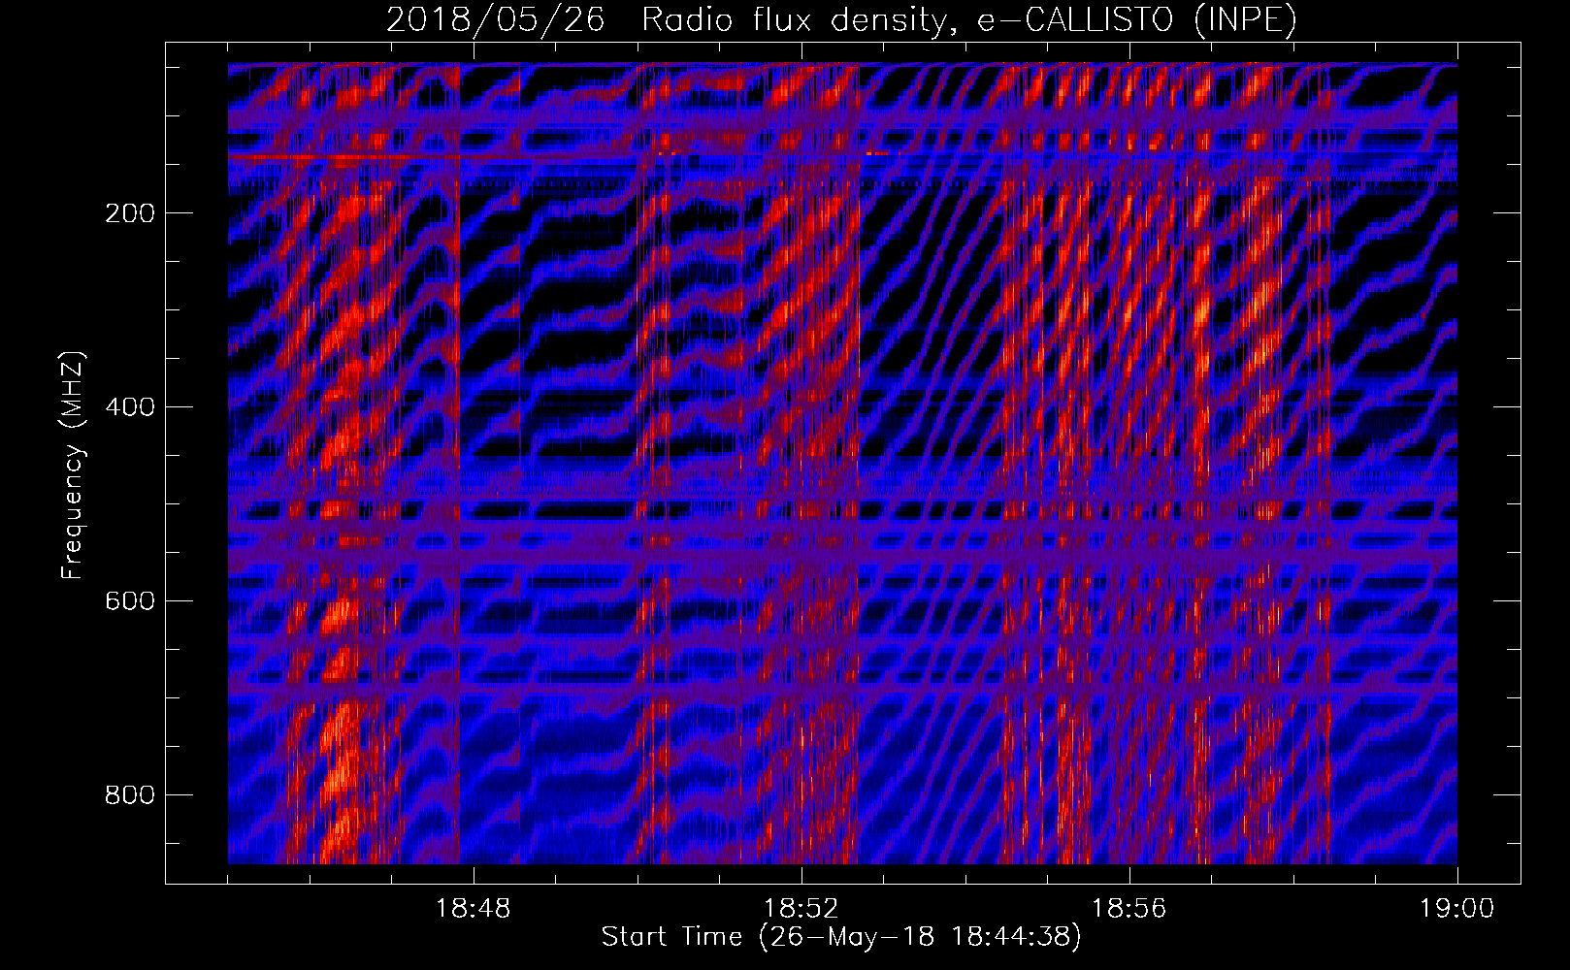This screenshot has height=970, width=1570.
Task: Click the 18:56 time tick label
Action: (1128, 909)
